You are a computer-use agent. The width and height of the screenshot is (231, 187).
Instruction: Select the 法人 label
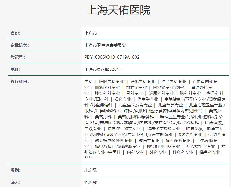(x=16, y=183)
